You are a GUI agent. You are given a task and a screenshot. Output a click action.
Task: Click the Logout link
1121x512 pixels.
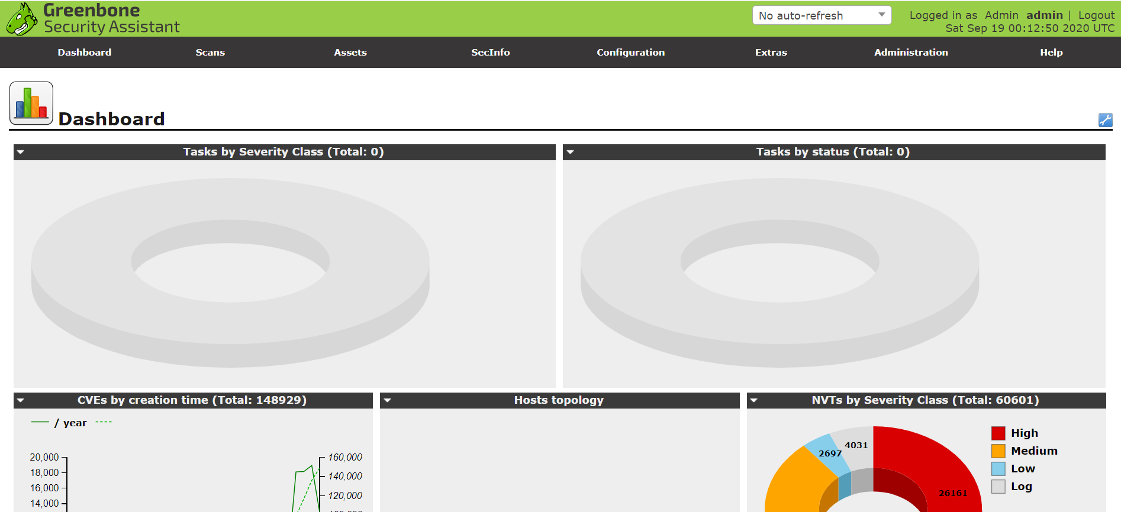1096,15
